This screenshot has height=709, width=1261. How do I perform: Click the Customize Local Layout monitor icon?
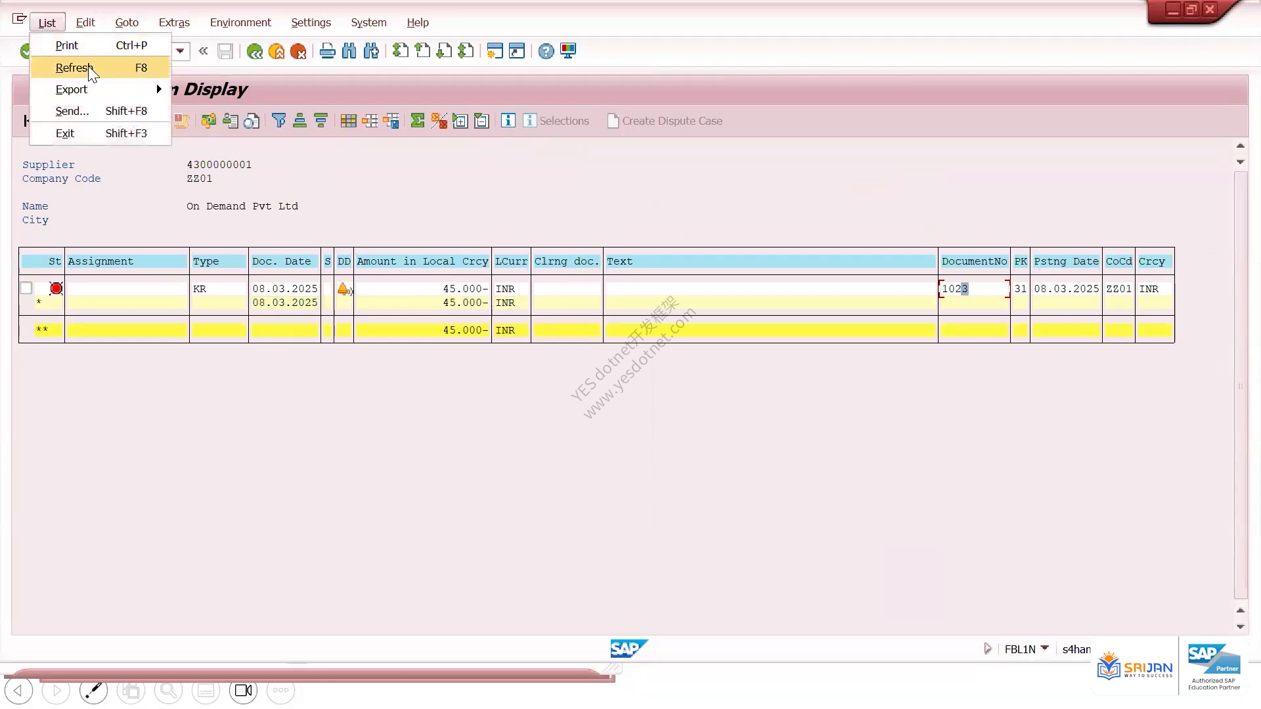[568, 51]
